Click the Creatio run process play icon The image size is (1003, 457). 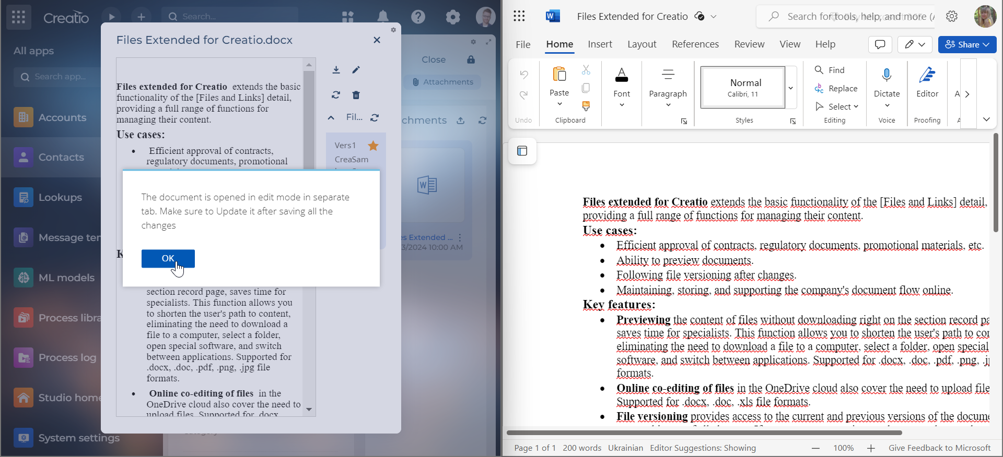tap(111, 17)
